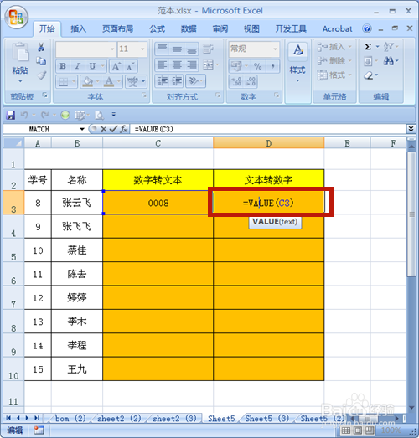Toggle Align Text Right

point(191,64)
